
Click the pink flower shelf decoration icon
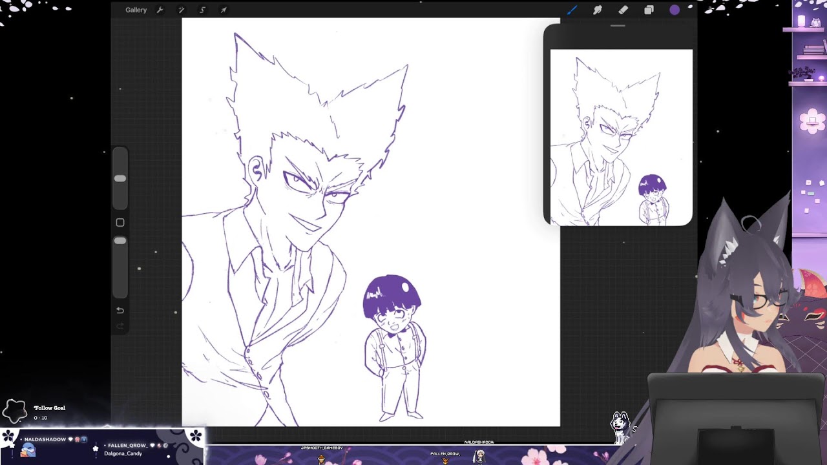click(812, 120)
